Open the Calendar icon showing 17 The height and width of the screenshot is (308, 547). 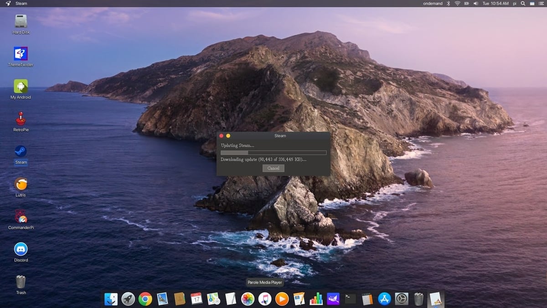(196, 299)
